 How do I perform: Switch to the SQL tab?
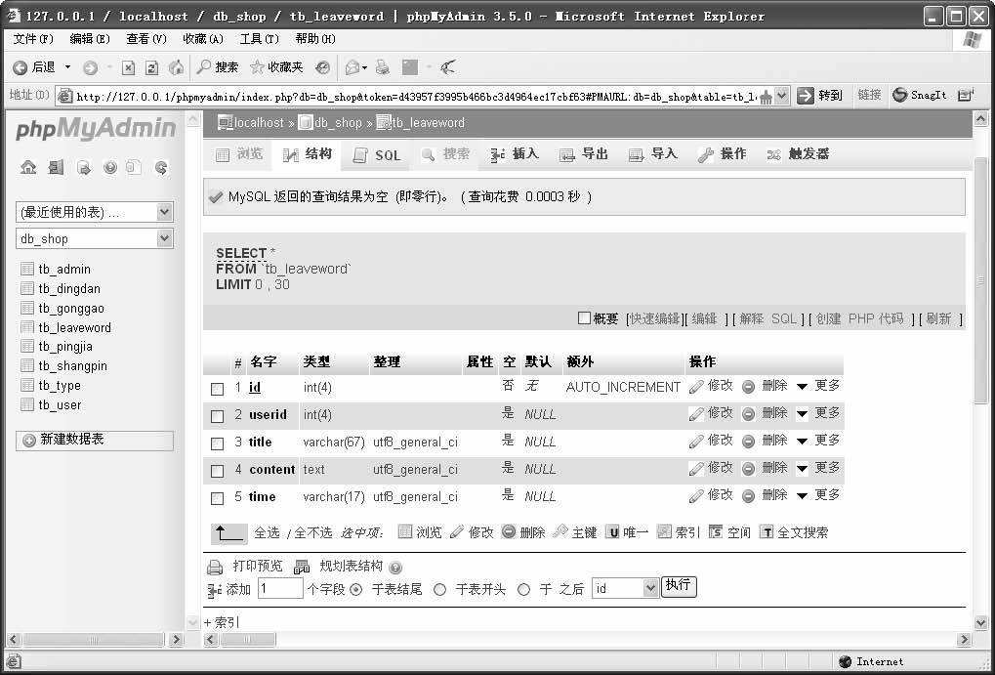pos(376,155)
